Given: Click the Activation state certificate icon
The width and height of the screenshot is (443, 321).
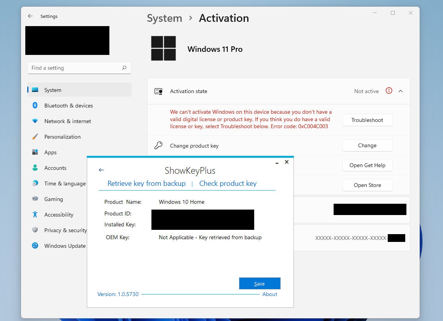Looking at the screenshot, I should [158, 91].
